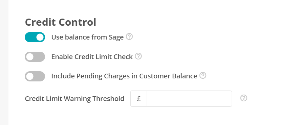297x125 pixels.
Task: Click help icon right of threshold field
Action: (x=244, y=98)
